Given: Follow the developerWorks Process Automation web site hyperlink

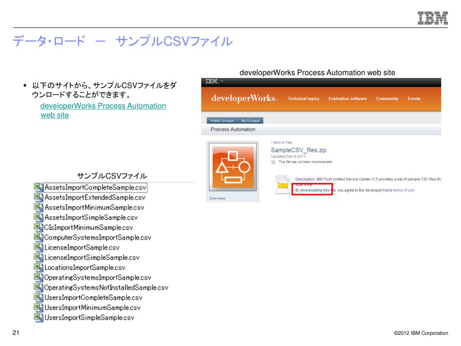Looking at the screenshot, I should click(x=103, y=110).
